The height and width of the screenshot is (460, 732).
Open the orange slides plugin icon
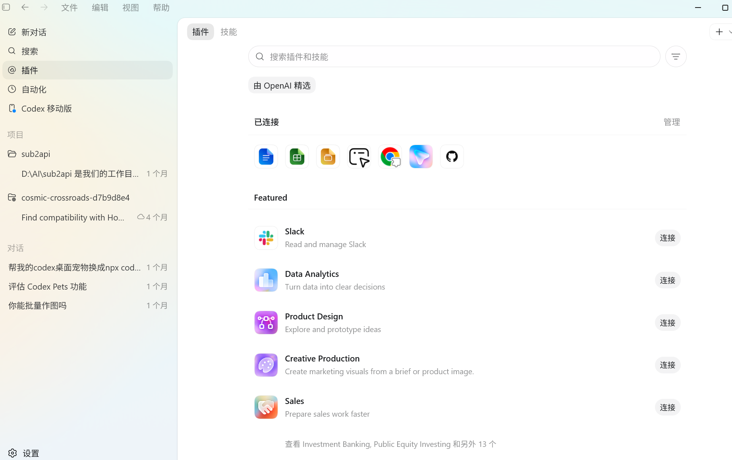pyautogui.click(x=328, y=157)
